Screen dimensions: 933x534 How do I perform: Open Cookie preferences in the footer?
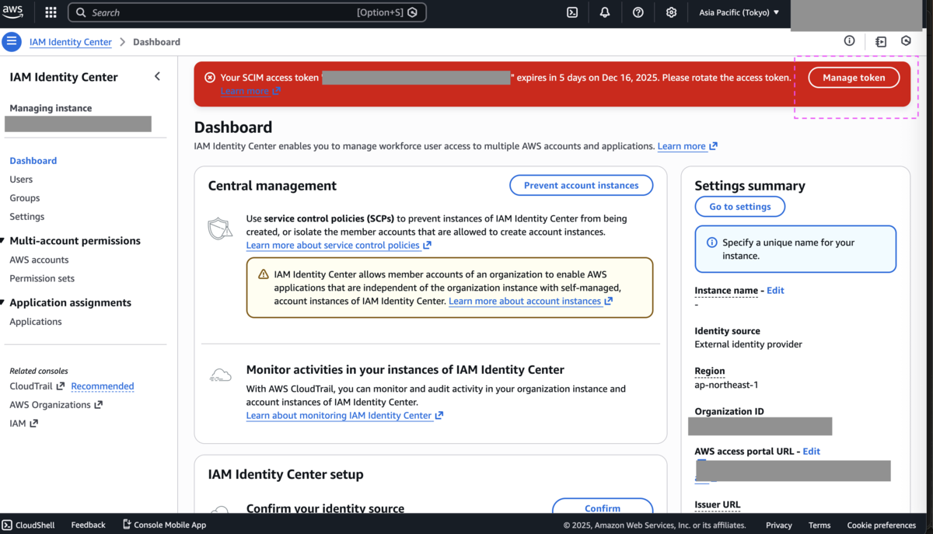(x=882, y=525)
